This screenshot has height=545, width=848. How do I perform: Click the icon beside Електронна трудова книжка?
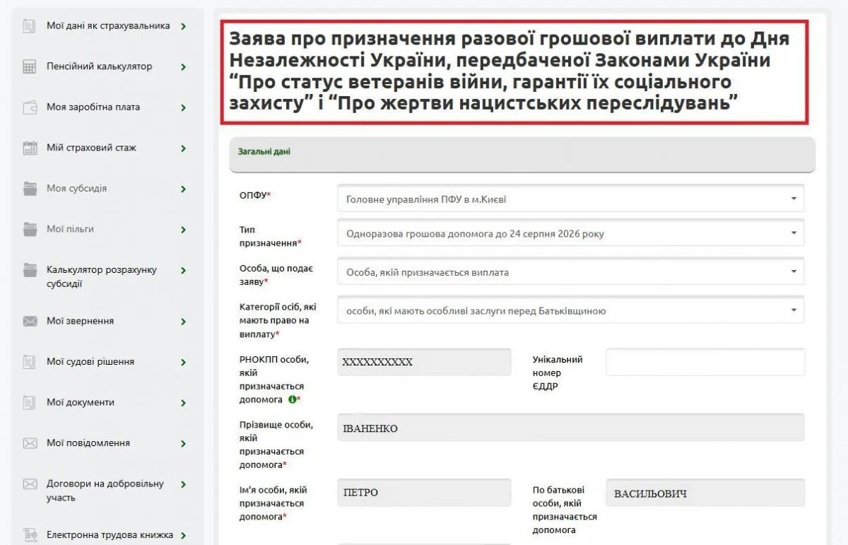tap(30, 535)
